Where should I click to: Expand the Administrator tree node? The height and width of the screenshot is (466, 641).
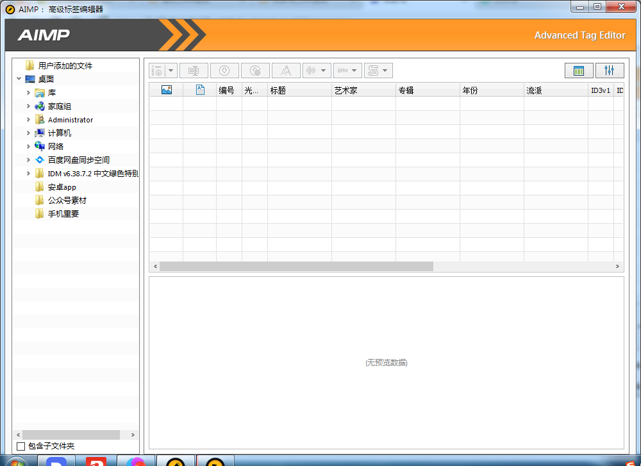(28, 120)
